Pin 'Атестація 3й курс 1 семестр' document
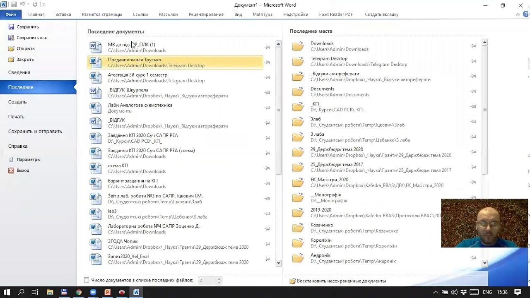530x298 pixels. pyautogui.click(x=267, y=77)
